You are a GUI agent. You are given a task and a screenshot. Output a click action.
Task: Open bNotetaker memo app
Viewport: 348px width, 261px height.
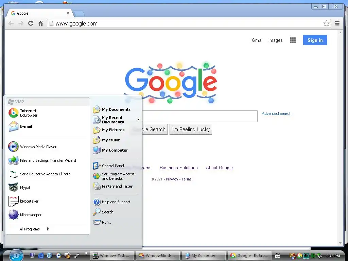coord(48,201)
